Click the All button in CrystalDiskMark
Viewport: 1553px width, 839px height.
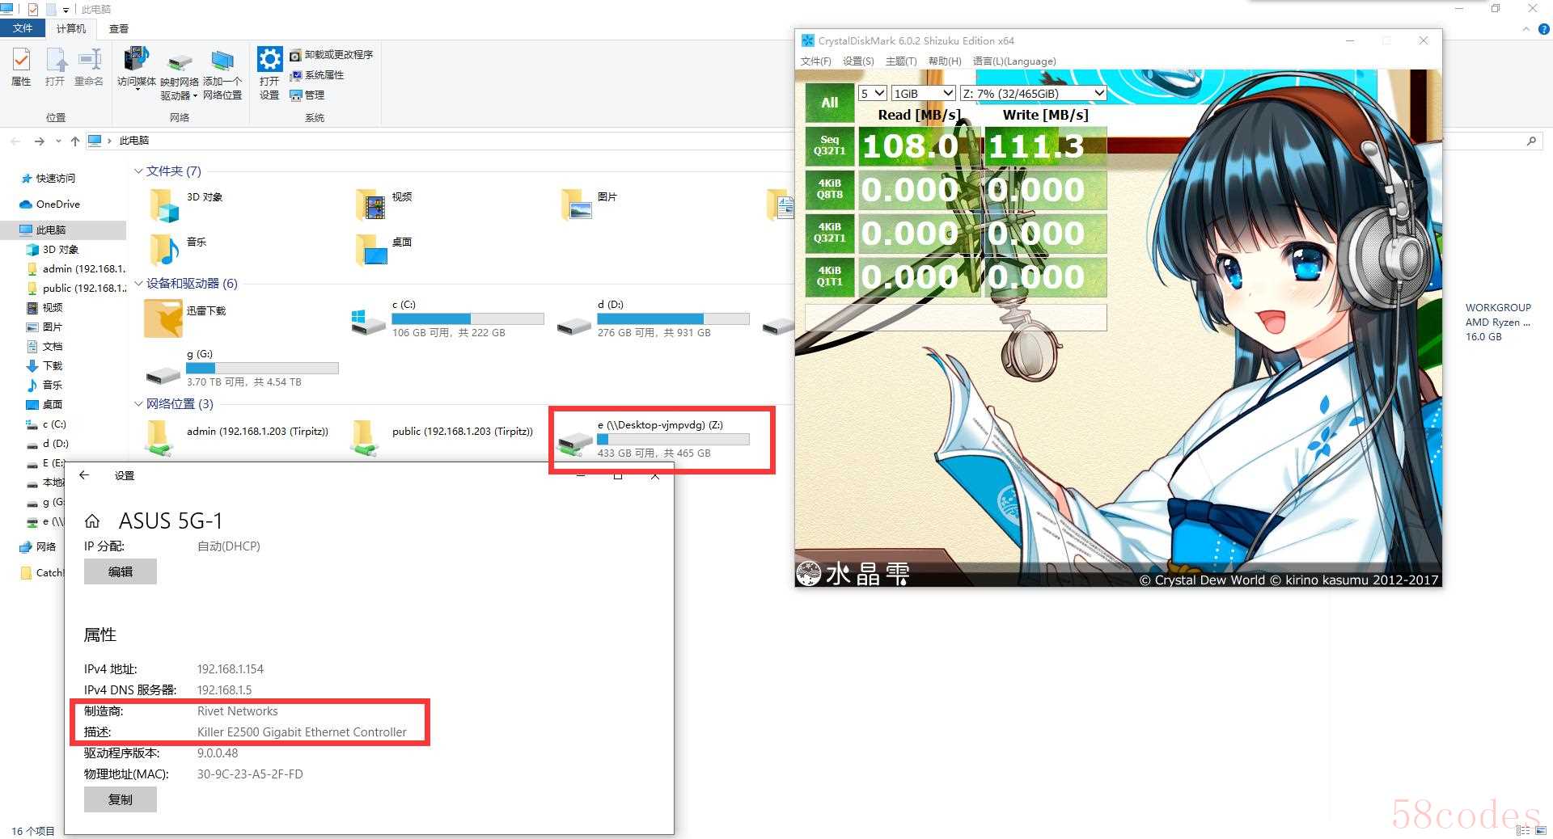pos(830,103)
